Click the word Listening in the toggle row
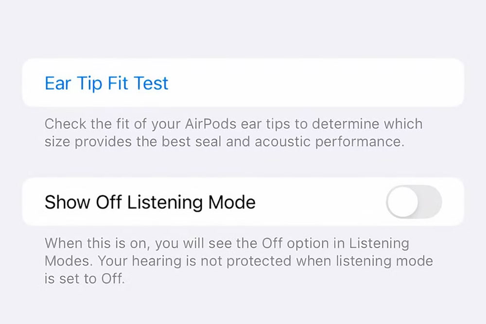The height and width of the screenshot is (324, 486). coord(165,202)
